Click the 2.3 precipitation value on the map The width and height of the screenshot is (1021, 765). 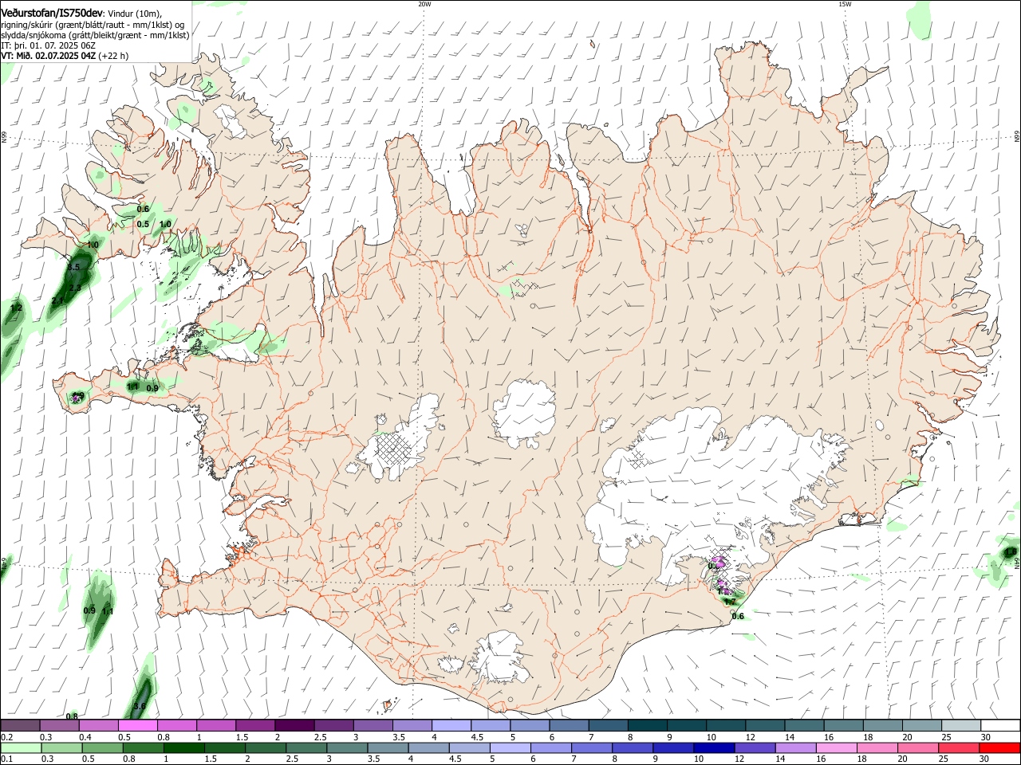pos(76,288)
